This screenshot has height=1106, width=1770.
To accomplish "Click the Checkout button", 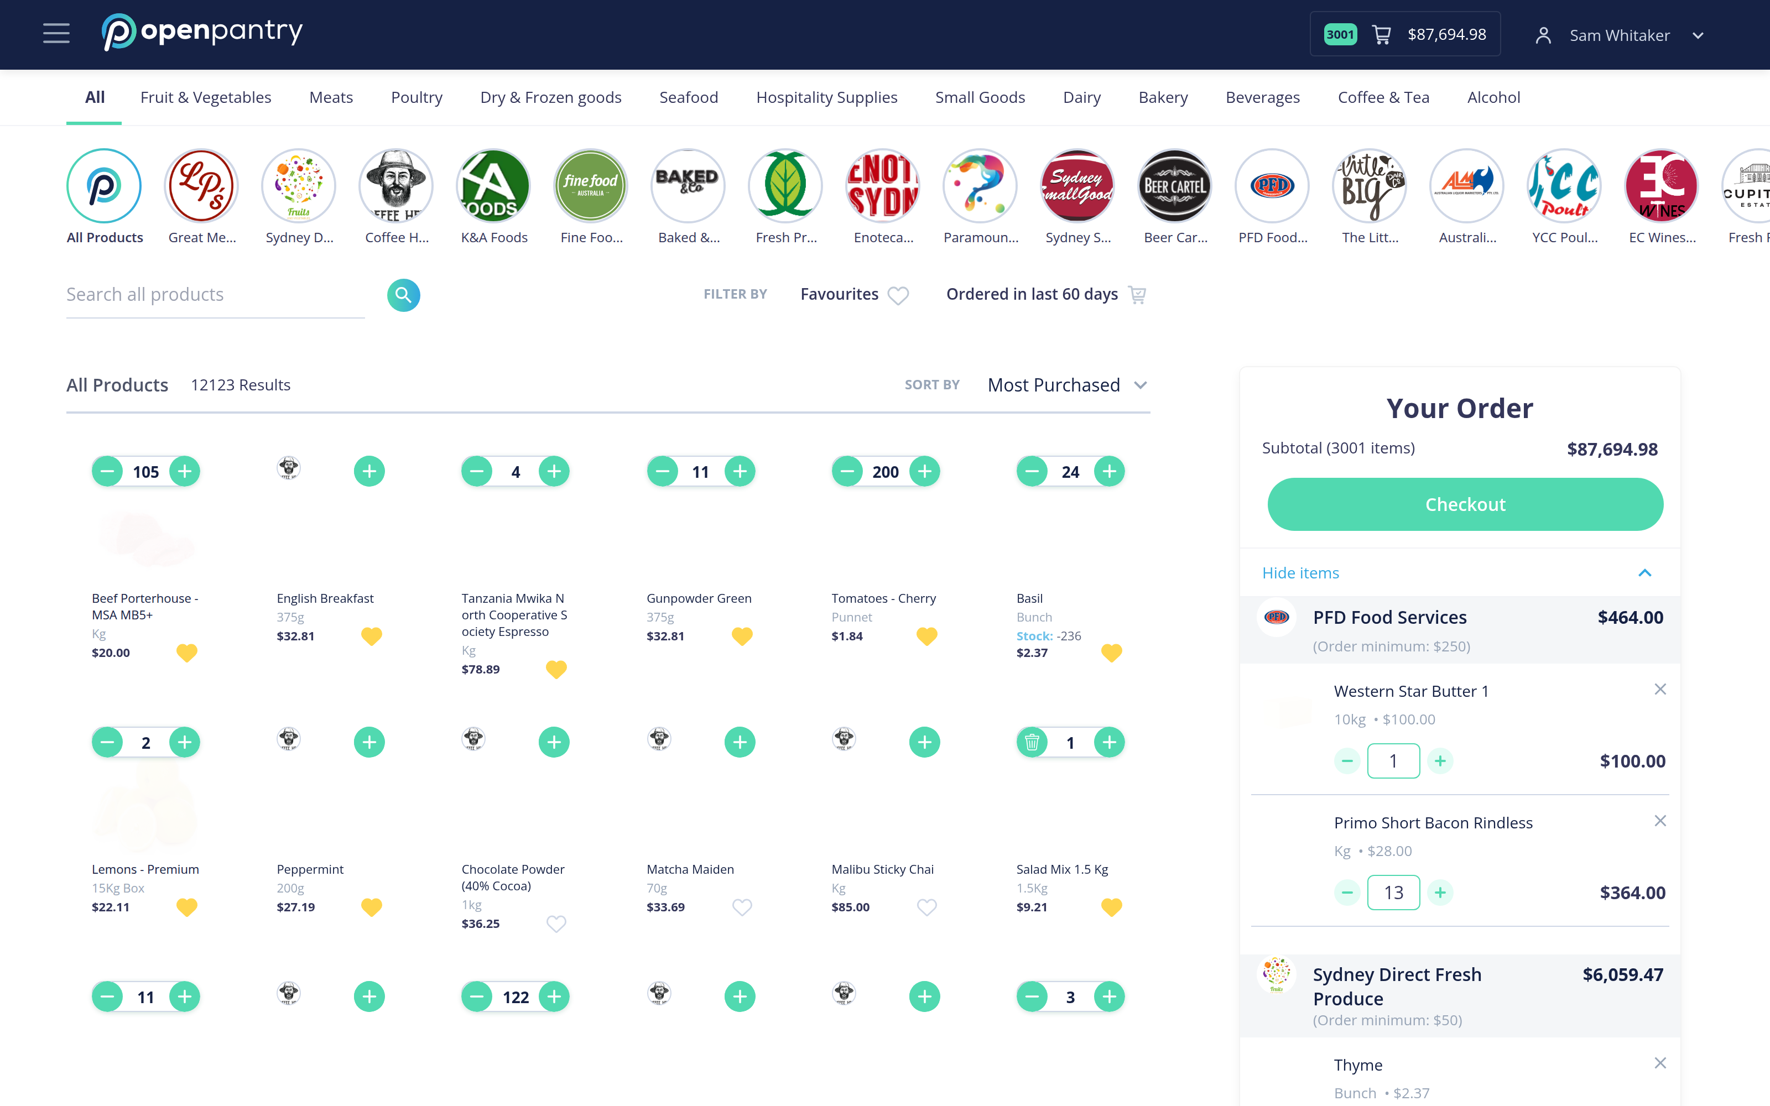I will tap(1465, 504).
